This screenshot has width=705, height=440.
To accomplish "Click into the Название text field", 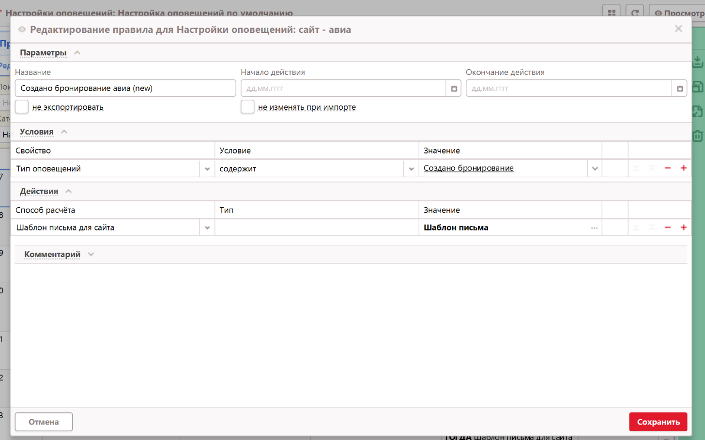I will [125, 89].
